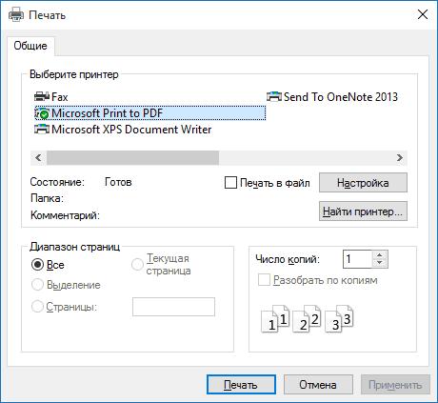Image resolution: width=438 pixels, height=403 pixels.
Task: Choose Текущая страница radio option
Action: [137, 264]
